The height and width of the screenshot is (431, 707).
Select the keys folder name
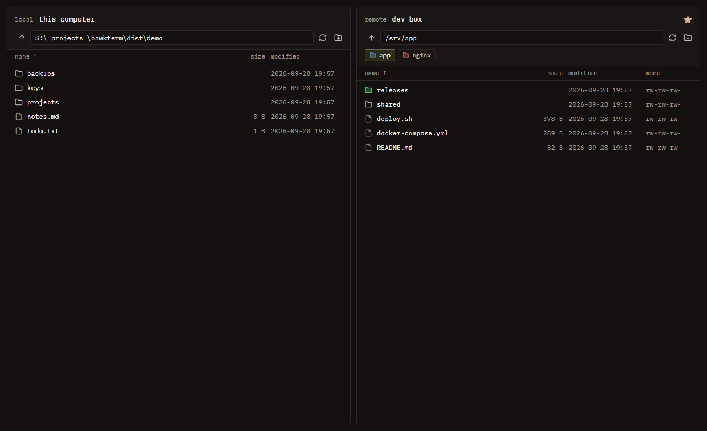(35, 88)
